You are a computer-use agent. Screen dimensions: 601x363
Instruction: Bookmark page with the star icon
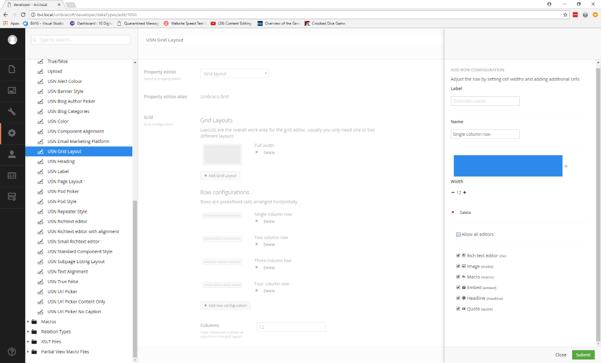[x=565, y=14]
